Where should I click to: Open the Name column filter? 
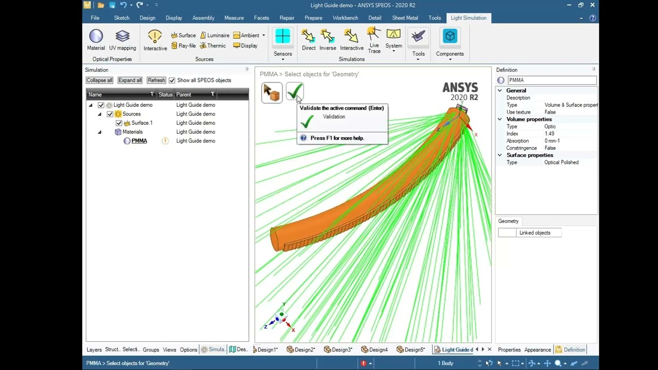tap(152, 95)
